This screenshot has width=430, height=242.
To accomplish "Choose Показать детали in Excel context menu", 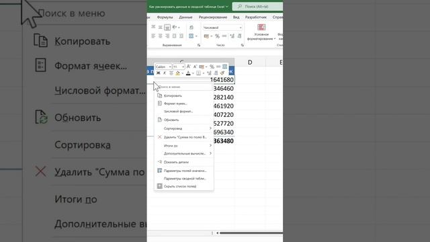I will pos(184,162).
